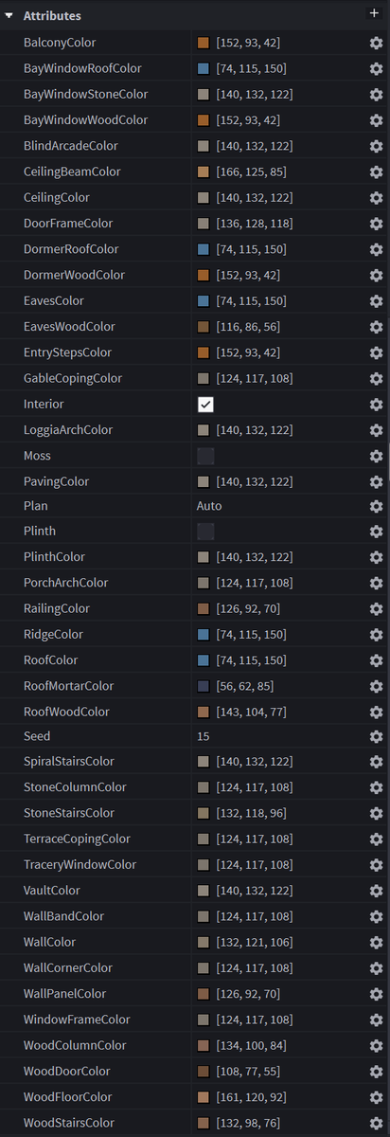Open settings gear for WoodDoorColor
The height and width of the screenshot is (1137, 390).
376,1072
